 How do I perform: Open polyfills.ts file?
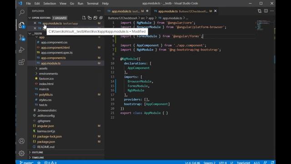click(46, 94)
